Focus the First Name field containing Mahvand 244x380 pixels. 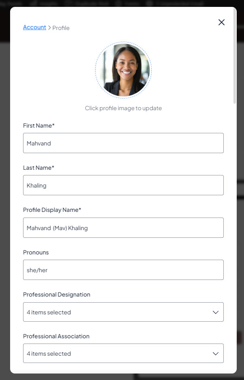pyautogui.click(x=123, y=143)
